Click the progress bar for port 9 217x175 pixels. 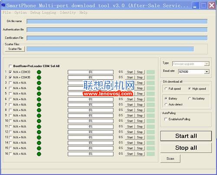pyautogui.click(x=91, y=116)
